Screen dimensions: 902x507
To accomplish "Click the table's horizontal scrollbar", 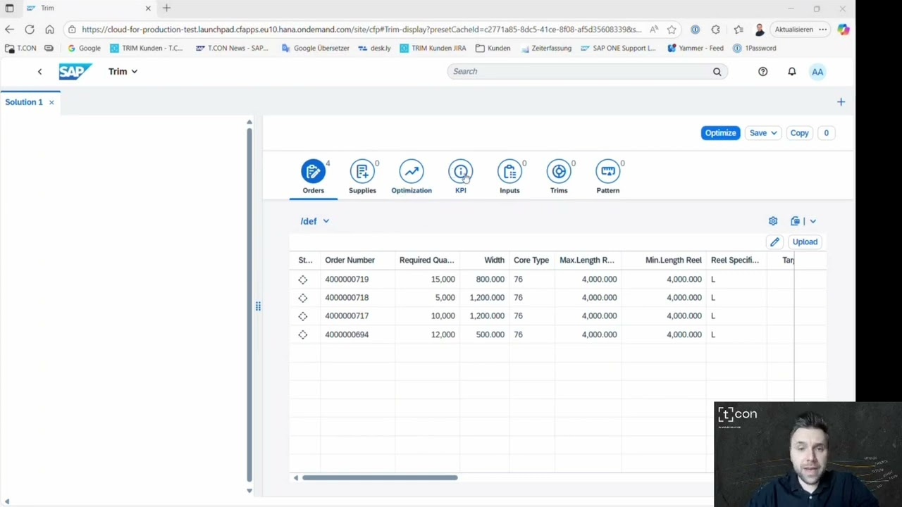I will [x=380, y=477].
